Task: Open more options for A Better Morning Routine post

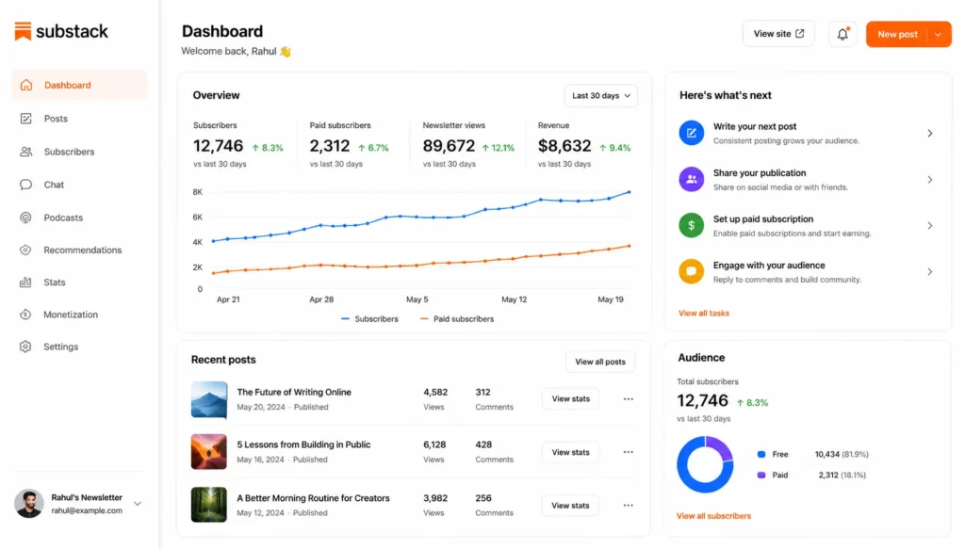Action: (x=628, y=506)
